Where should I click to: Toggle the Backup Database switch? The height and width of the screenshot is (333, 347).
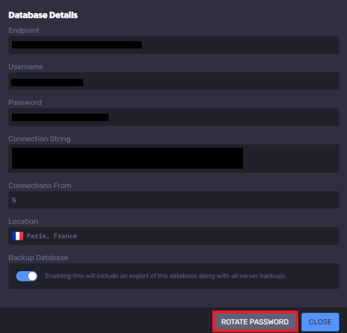(x=27, y=276)
